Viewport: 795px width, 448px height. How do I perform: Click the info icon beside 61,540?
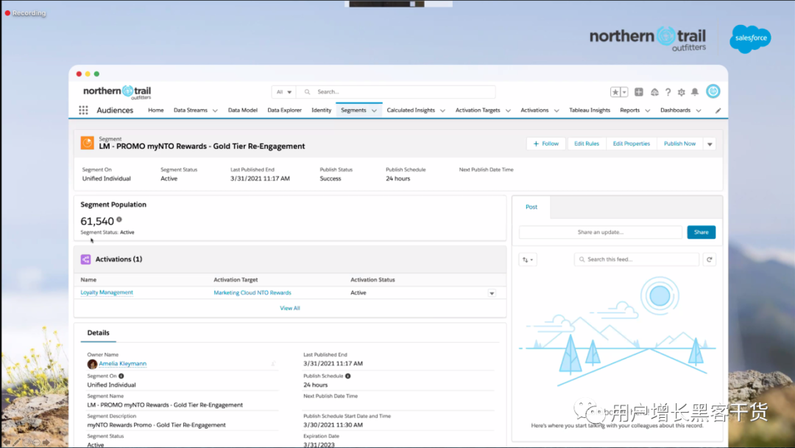coord(119,220)
